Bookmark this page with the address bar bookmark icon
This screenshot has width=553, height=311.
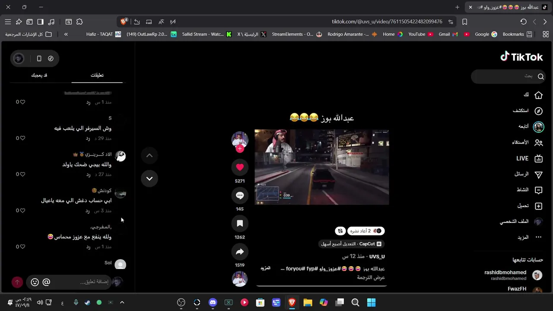[465, 22]
